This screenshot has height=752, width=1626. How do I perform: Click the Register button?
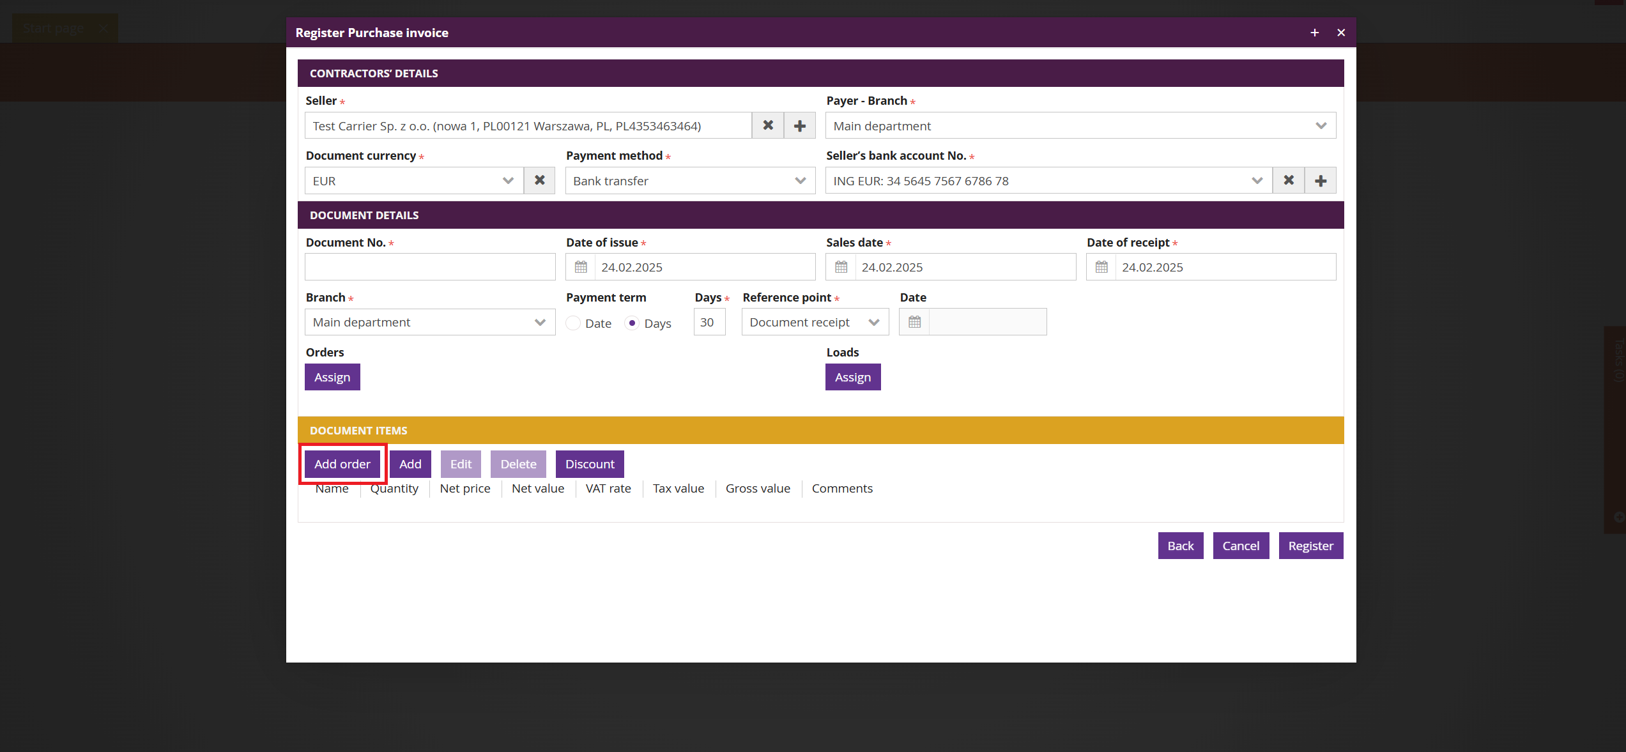pos(1310,546)
